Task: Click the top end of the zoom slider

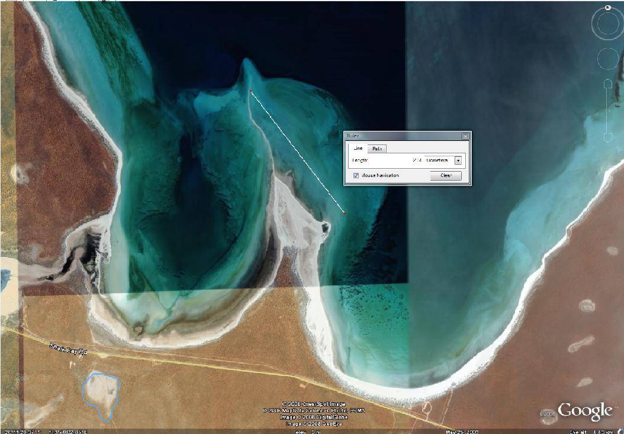Action: pyautogui.click(x=607, y=83)
